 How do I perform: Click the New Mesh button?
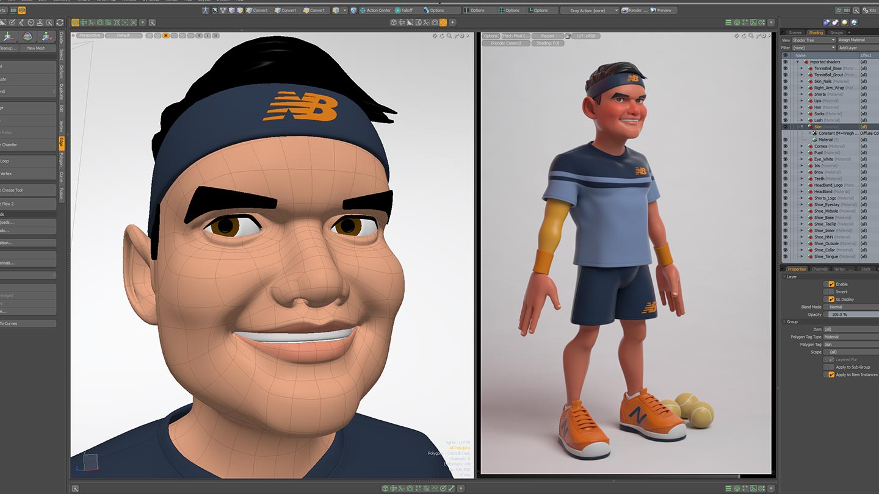coord(36,48)
